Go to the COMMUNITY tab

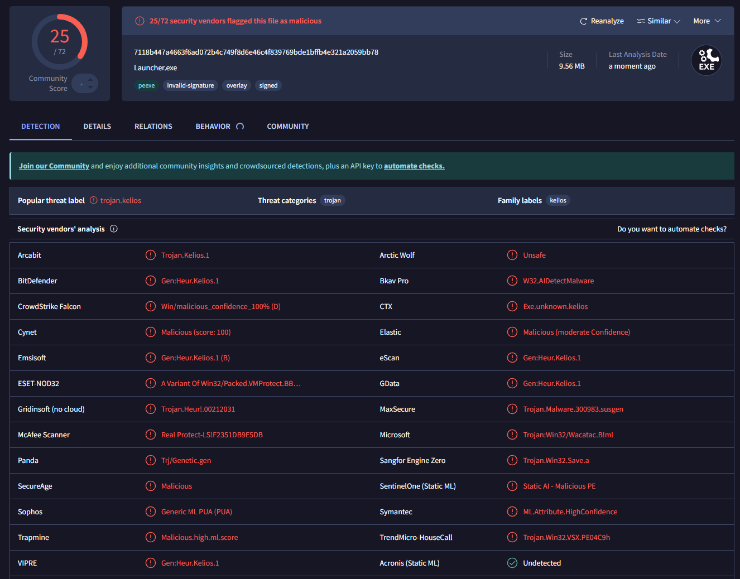tap(288, 127)
